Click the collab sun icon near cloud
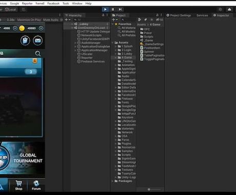 (x=220, y=9)
